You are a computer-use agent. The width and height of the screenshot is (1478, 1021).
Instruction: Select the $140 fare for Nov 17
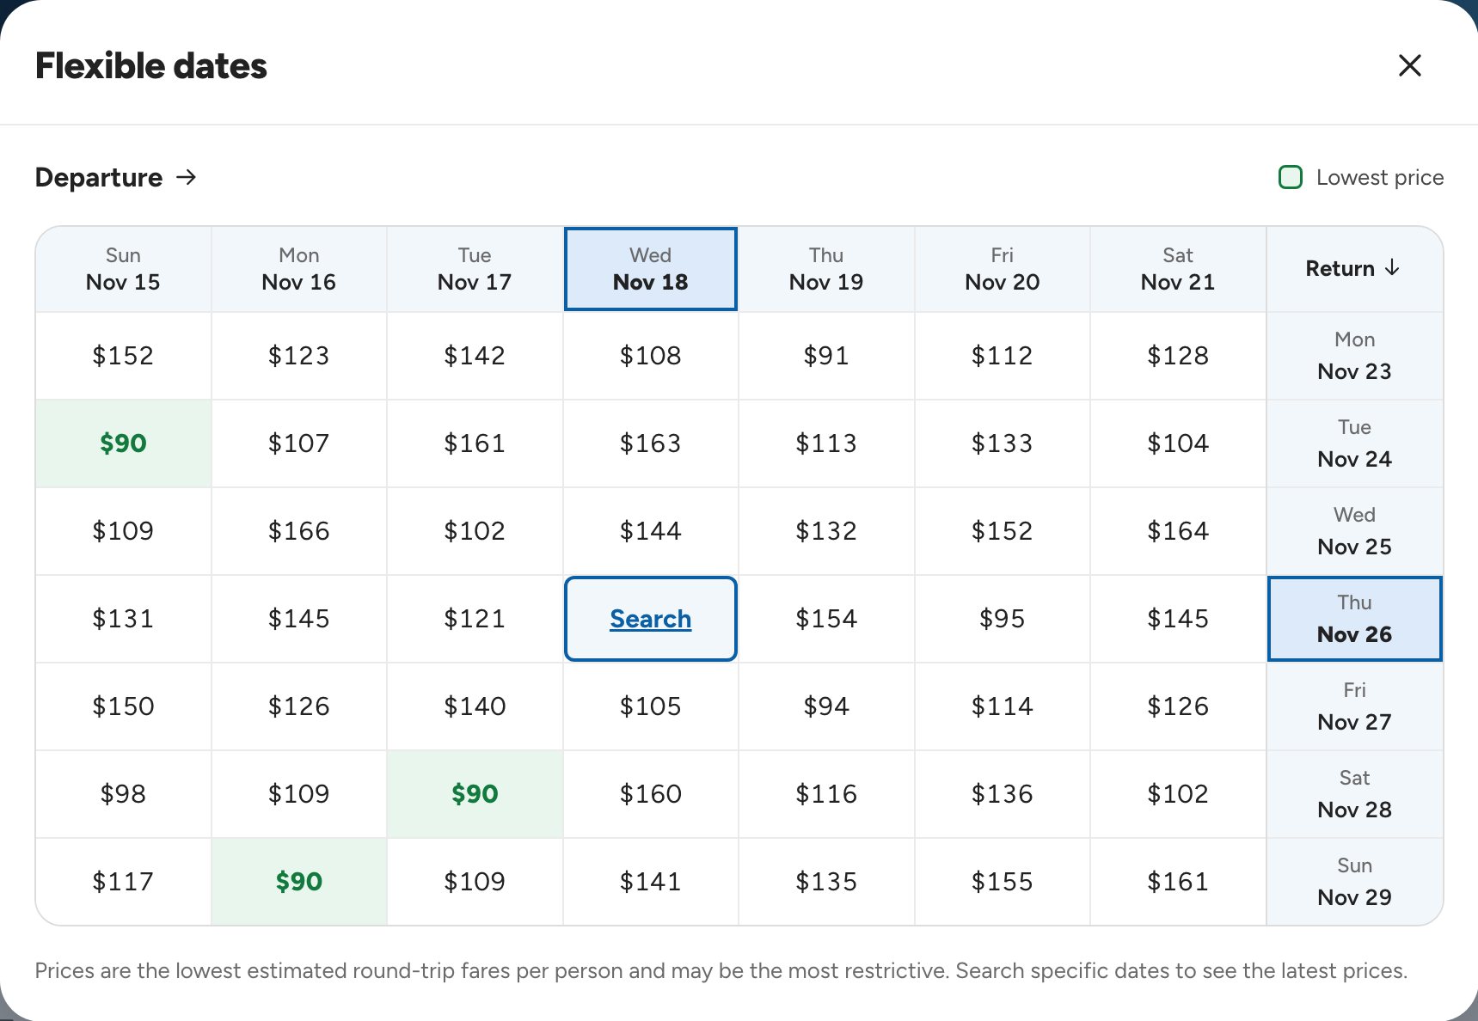pos(475,706)
